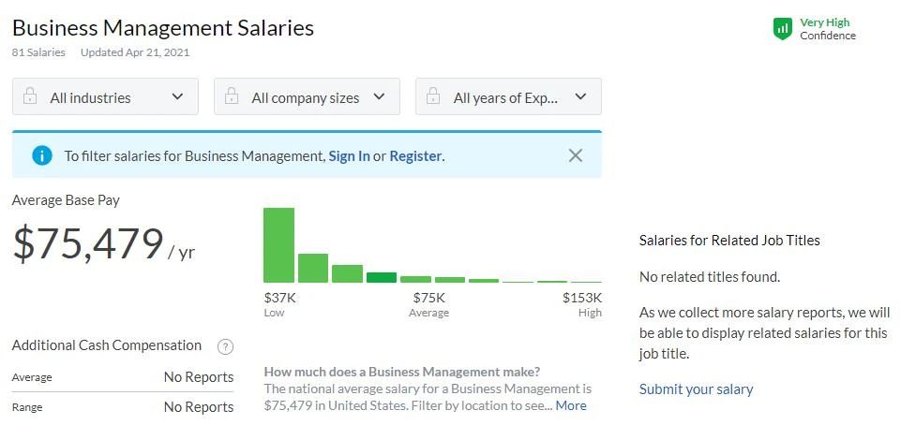The image size is (916, 425).
Task: Click the tallest green bar in the histogram
Action: coord(278,245)
